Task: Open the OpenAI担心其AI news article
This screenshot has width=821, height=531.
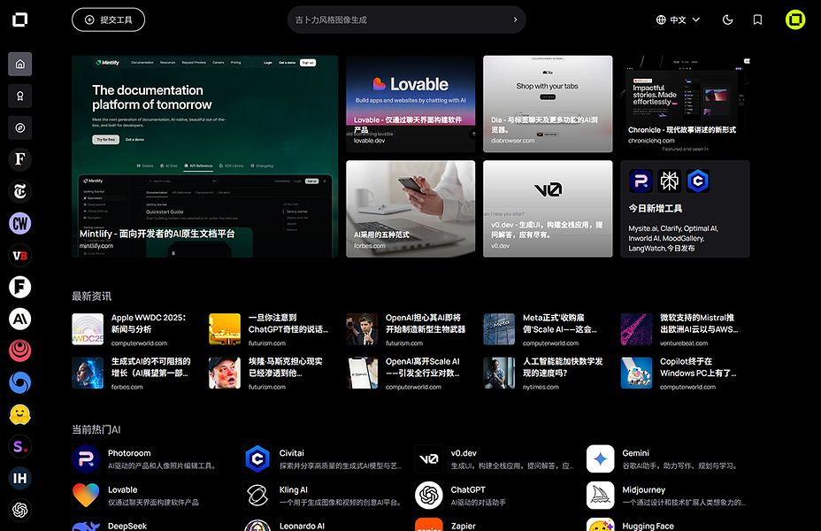Action: [410, 329]
